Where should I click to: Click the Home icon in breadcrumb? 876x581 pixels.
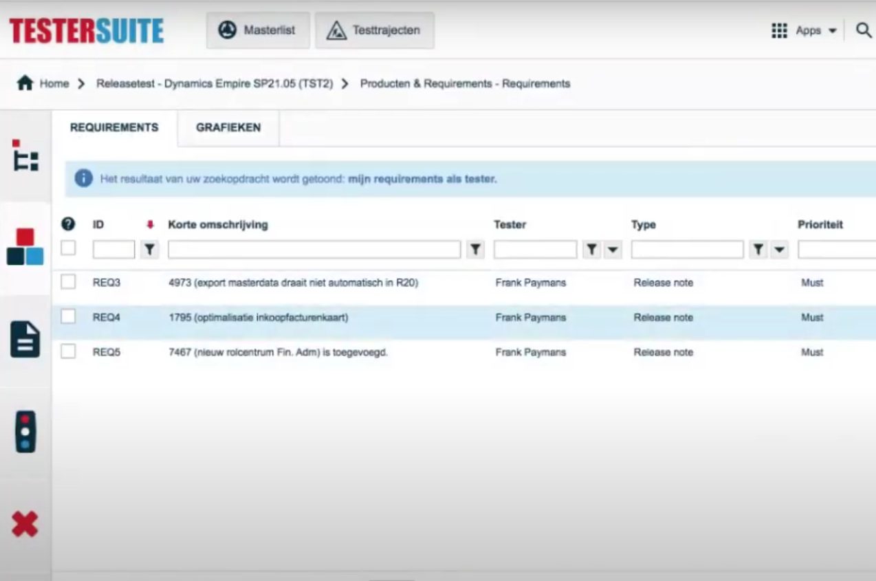point(25,84)
